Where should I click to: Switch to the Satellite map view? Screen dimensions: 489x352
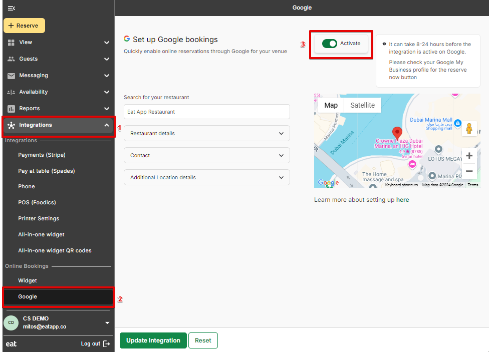362,105
